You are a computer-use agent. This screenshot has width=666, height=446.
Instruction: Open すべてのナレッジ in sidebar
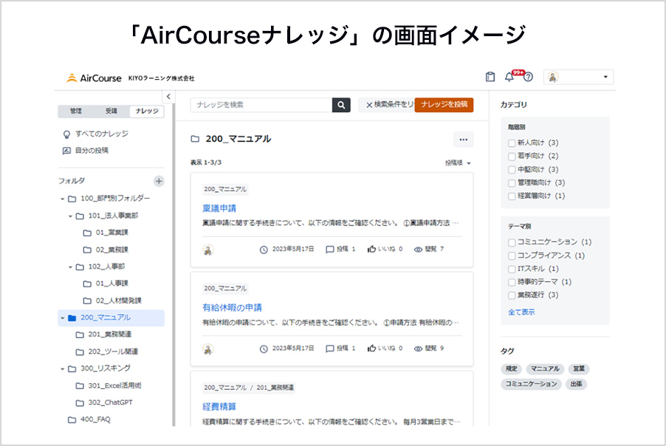pyautogui.click(x=95, y=134)
